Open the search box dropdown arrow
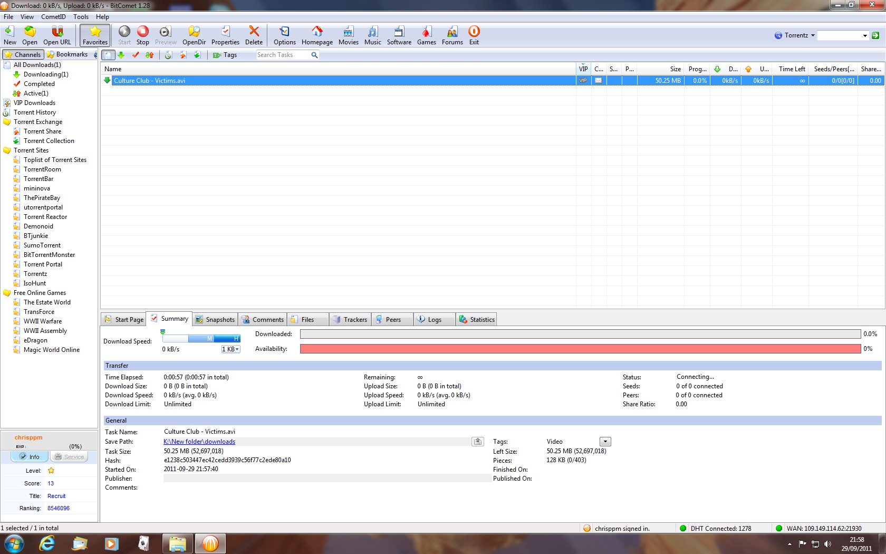The height and width of the screenshot is (554, 886). coord(865,35)
